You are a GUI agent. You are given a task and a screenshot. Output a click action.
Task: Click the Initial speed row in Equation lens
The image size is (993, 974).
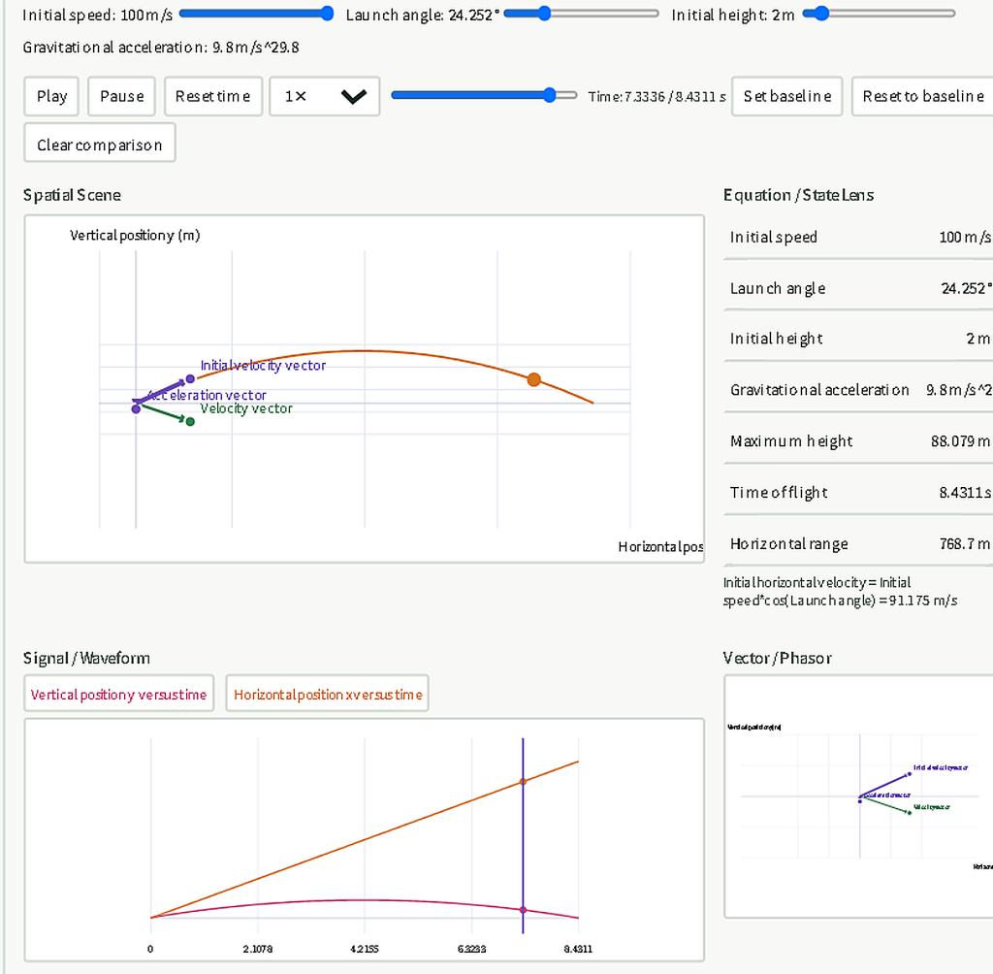(858, 237)
